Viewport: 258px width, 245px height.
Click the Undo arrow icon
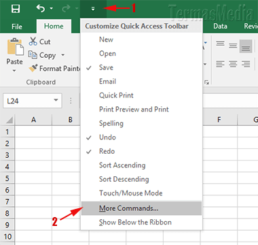pyautogui.click(x=41, y=9)
